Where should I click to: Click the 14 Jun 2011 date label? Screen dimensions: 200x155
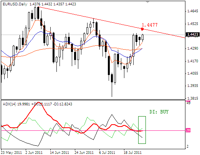click(60, 153)
